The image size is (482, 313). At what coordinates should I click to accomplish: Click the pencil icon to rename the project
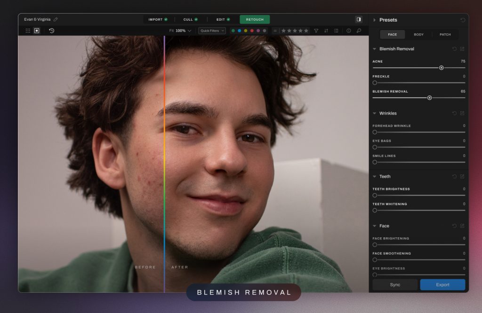tap(56, 19)
